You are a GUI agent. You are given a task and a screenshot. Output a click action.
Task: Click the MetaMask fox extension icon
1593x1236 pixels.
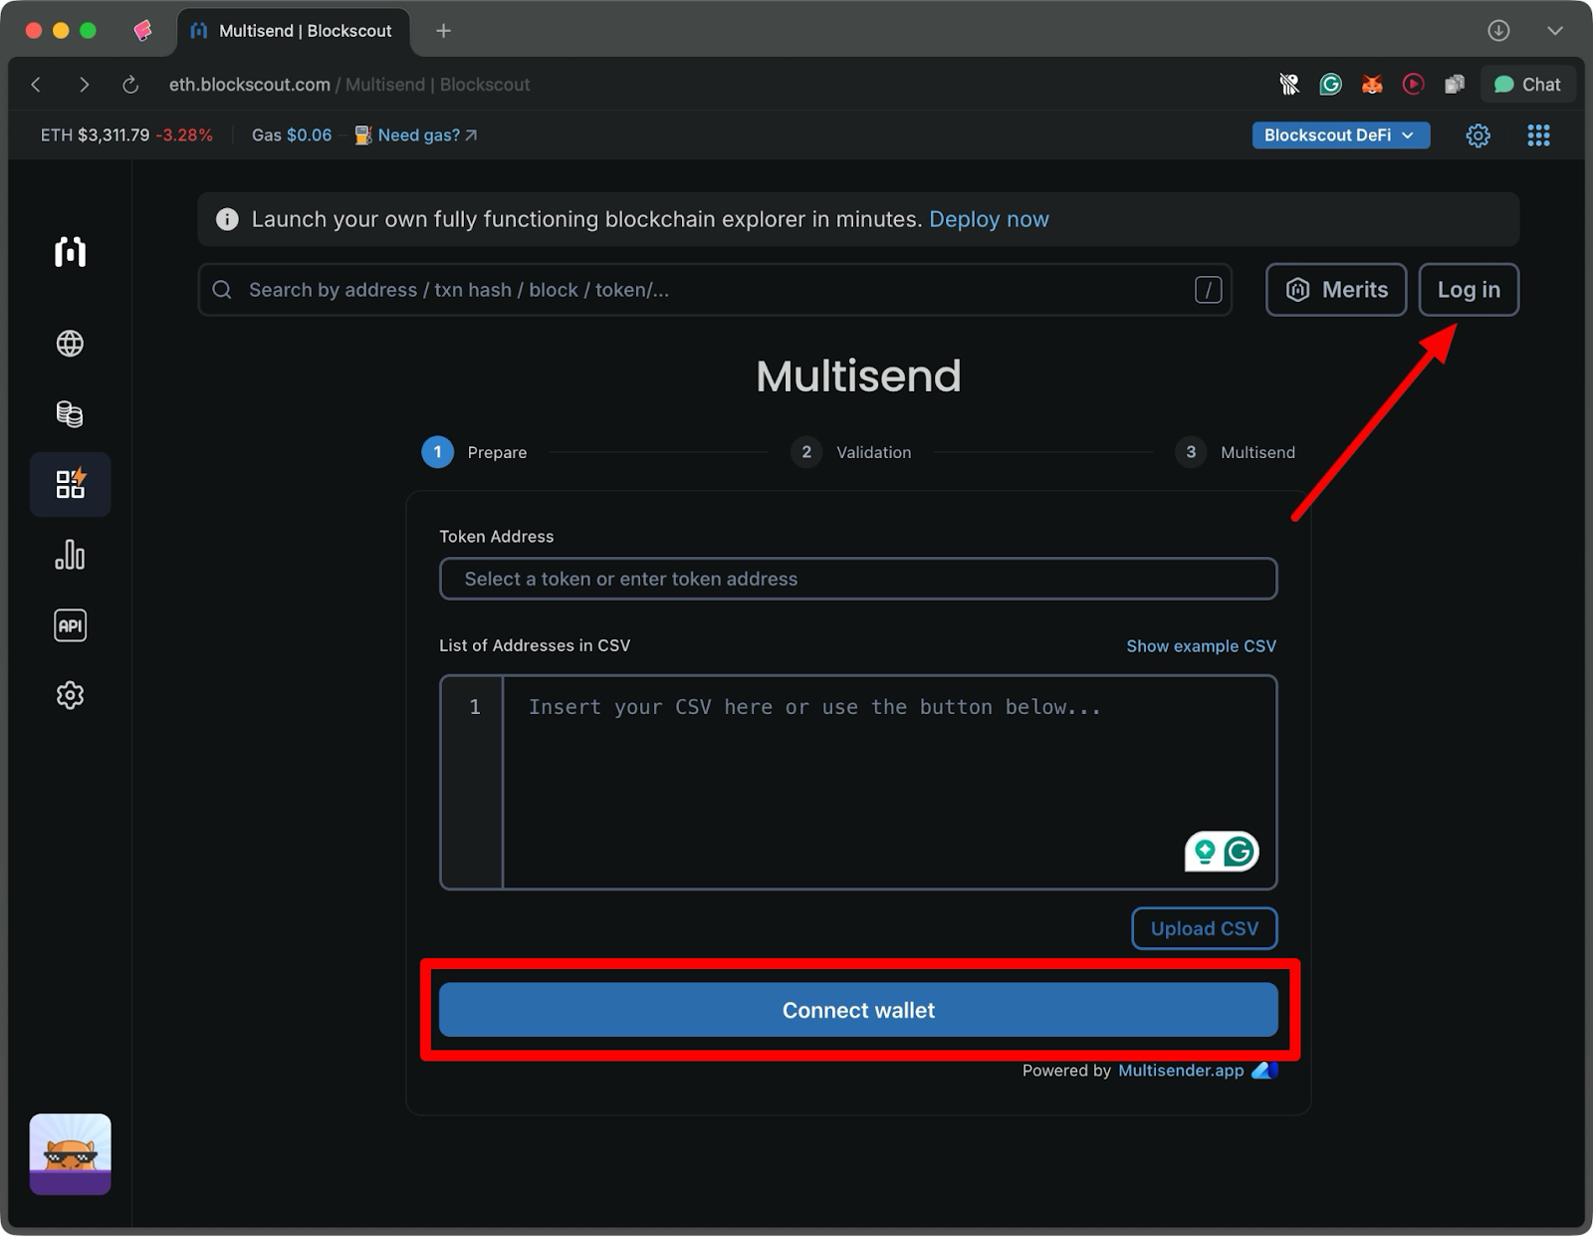point(1372,84)
